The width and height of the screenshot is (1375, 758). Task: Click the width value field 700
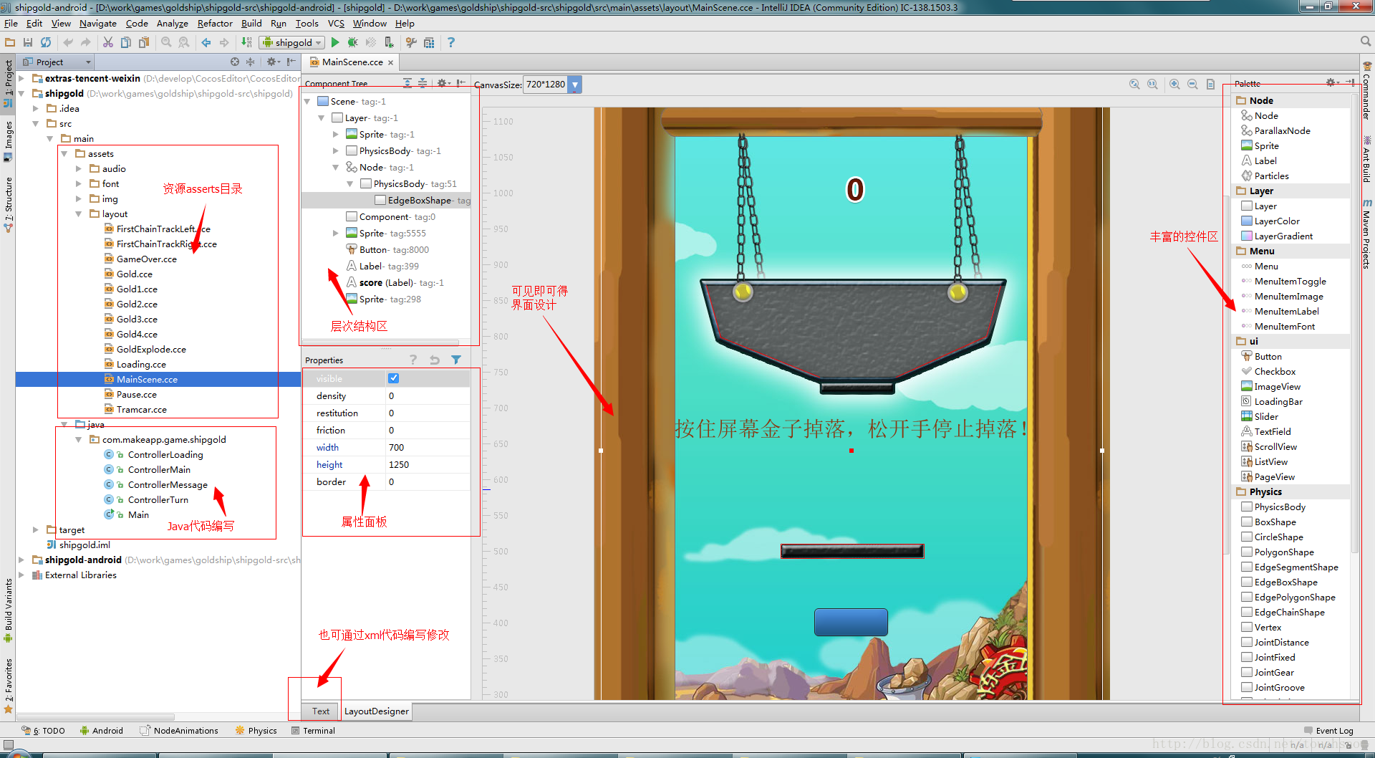(428, 447)
